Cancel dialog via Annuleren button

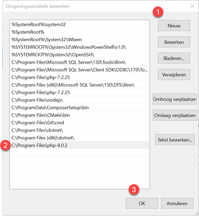tap(177, 203)
